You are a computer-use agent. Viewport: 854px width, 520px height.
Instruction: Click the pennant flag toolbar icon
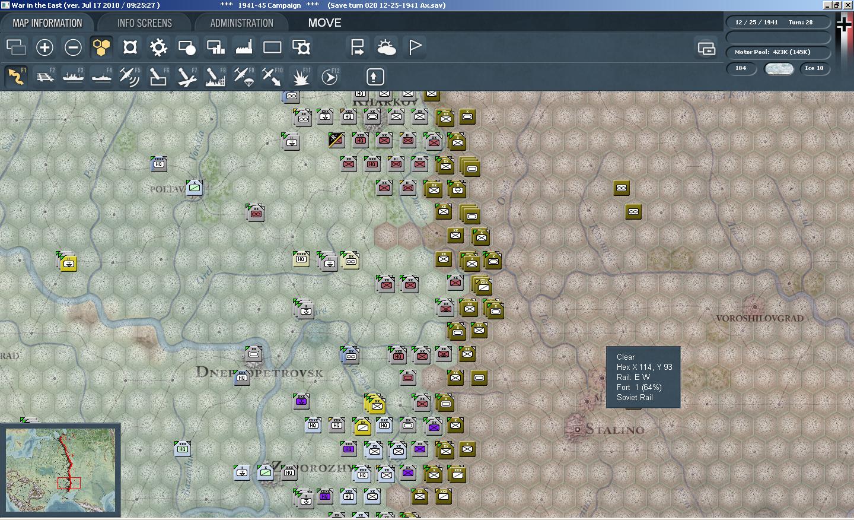pyautogui.click(x=415, y=47)
